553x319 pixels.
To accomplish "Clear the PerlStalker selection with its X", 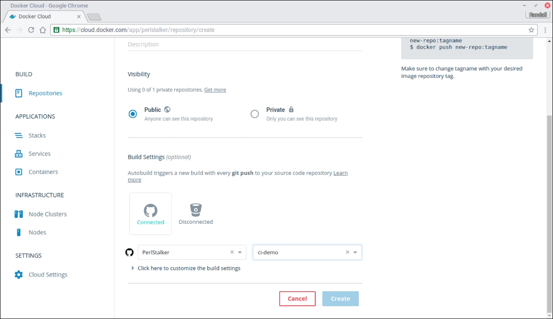I will pos(232,252).
